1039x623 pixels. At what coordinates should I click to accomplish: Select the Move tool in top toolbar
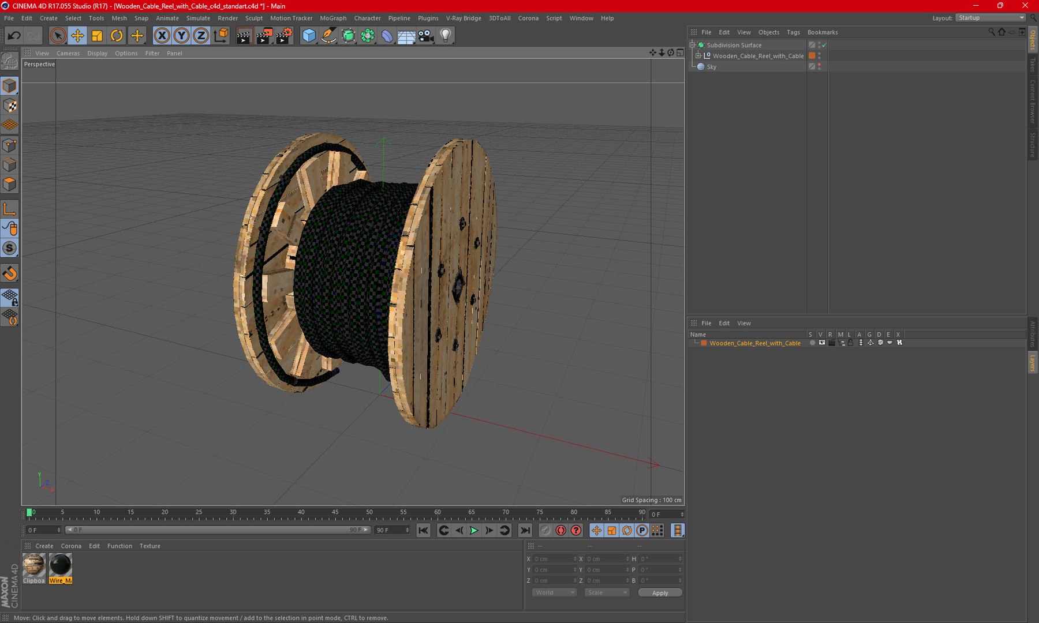click(x=77, y=36)
